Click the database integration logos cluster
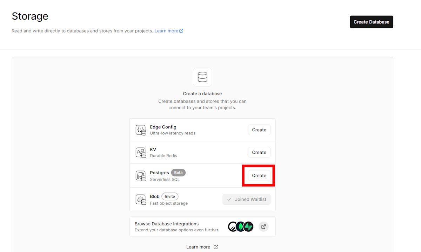 click(x=240, y=226)
